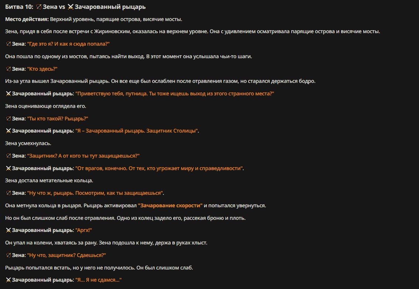
Task: Click the bow icon before "Сдаешься?" line
Action: [x=8, y=255]
